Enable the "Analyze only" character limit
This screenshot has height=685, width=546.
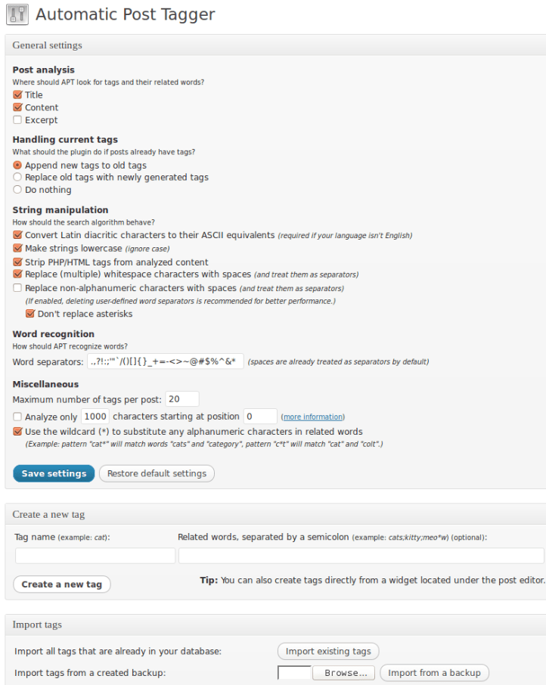coord(17,416)
